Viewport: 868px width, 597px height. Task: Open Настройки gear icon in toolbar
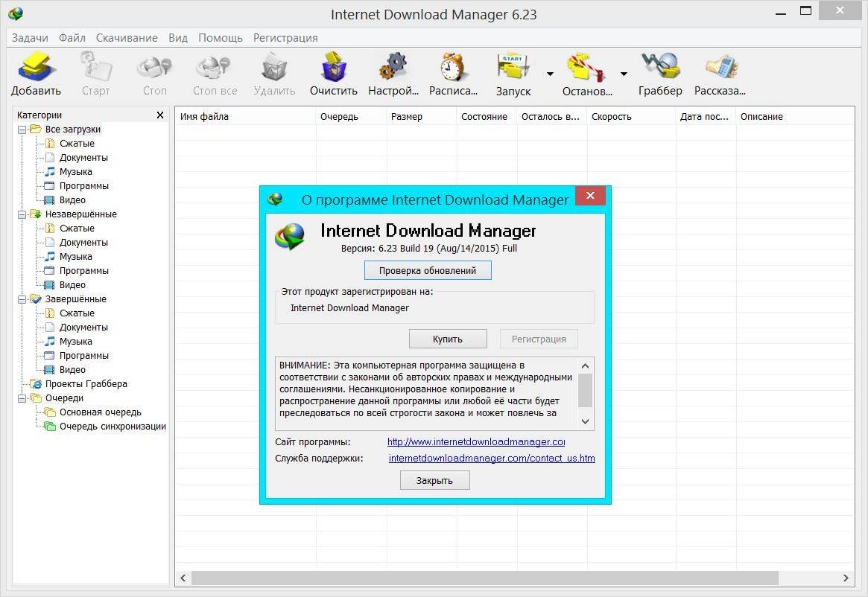393,66
